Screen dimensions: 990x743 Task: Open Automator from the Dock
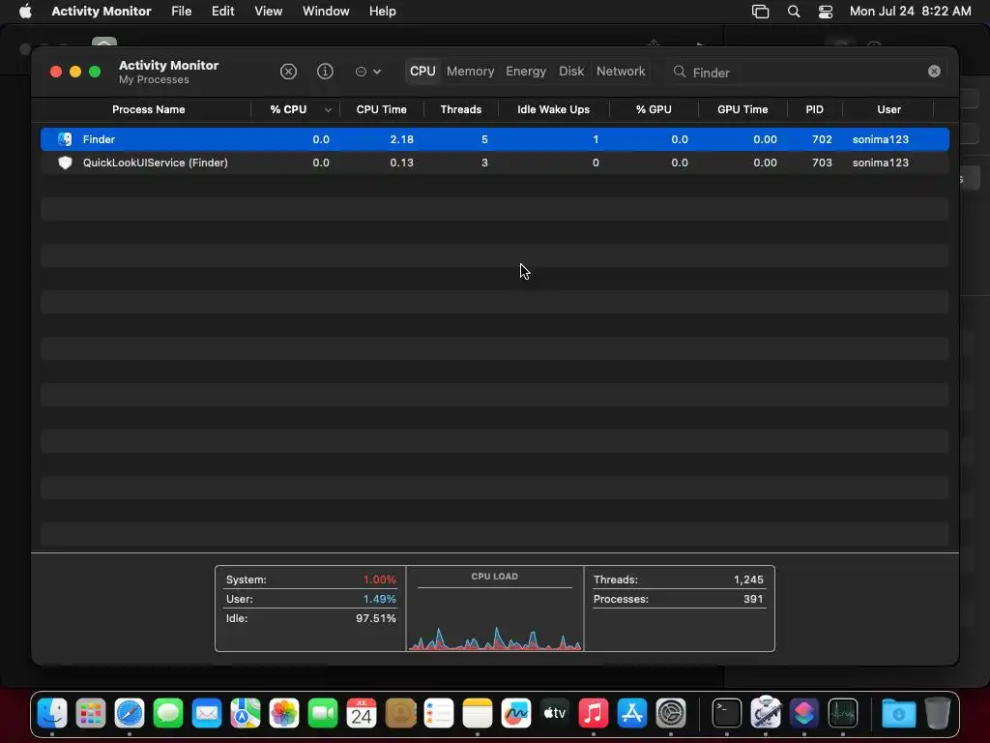pos(766,712)
